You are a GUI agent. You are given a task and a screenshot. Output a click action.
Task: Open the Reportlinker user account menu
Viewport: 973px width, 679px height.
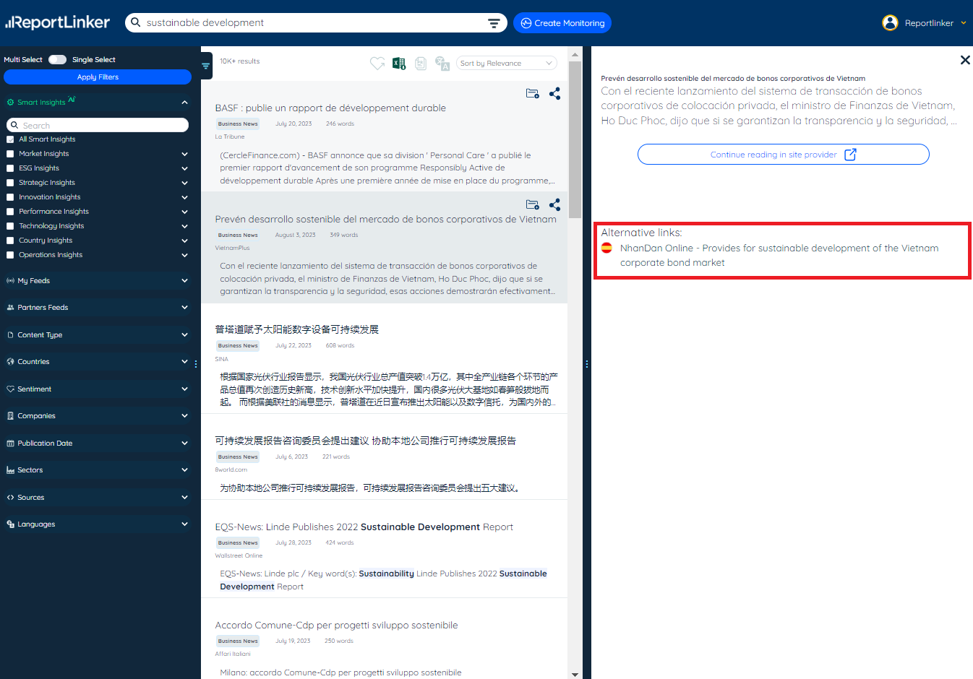(924, 23)
